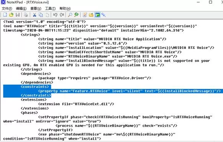
Task: Click the notepad with pencil toolbar icon
Action: tap(85, 15)
